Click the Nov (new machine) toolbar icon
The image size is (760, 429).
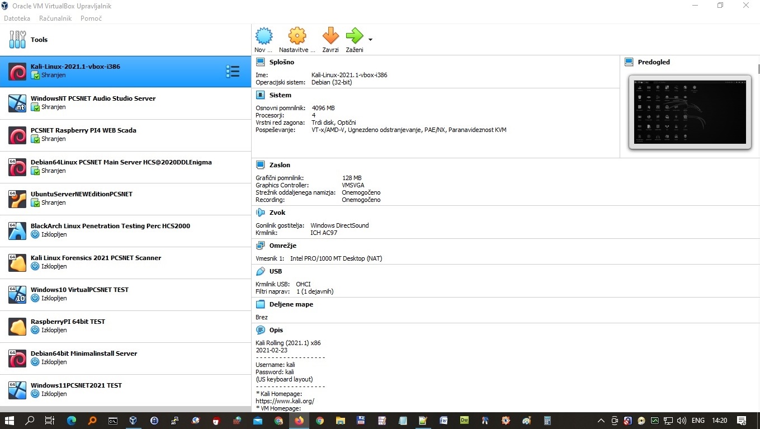point(264,36)
